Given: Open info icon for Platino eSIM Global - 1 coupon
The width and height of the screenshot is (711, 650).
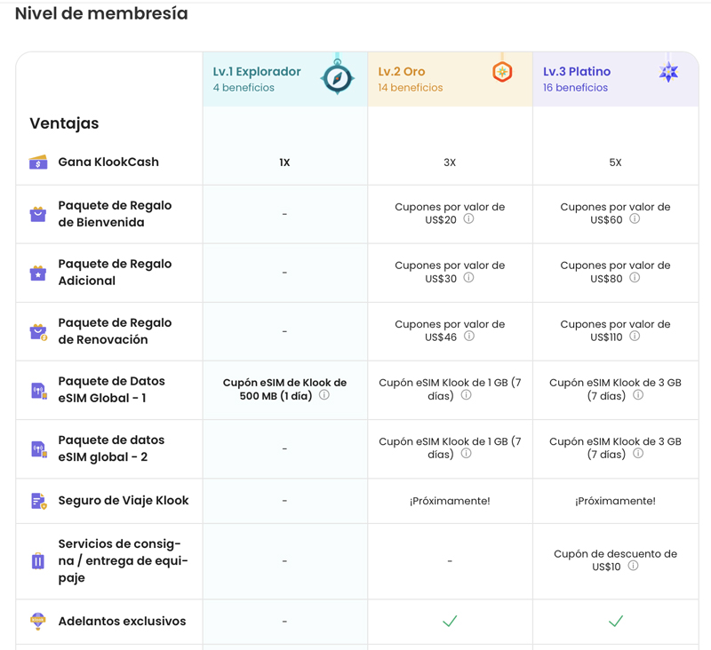Looking at the screenshot, I should (638, 395).
